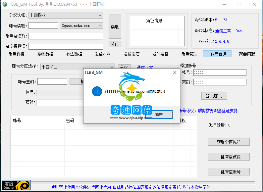This screenshot has width=263, height=192.
Task: Go to the 帮会同盟 tab
Action: tap(247, 54)
